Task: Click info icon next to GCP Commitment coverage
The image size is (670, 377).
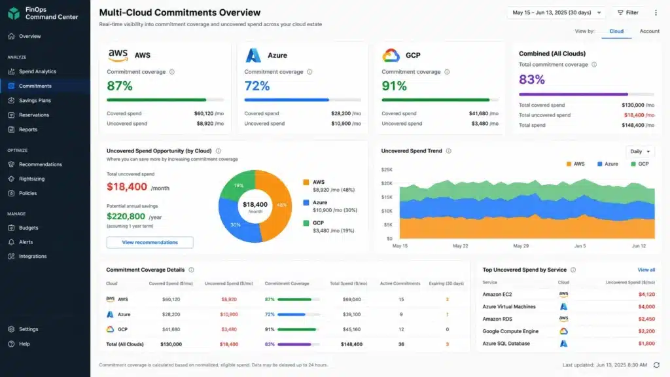Action: coord(447,72)
